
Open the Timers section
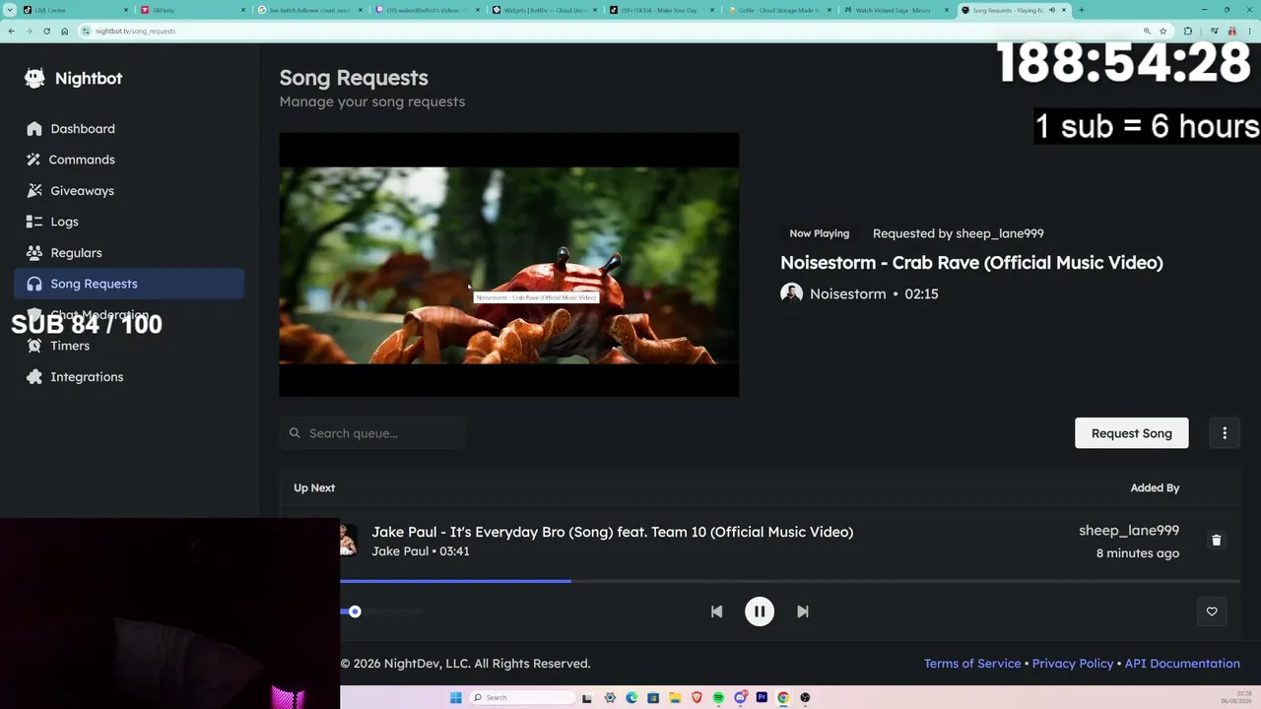(129, 346)
